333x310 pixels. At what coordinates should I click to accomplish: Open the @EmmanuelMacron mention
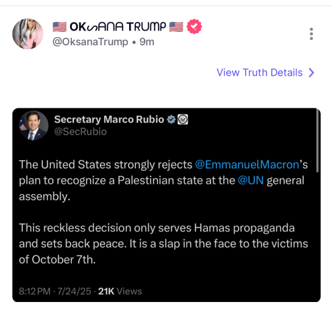coord(247,164)
